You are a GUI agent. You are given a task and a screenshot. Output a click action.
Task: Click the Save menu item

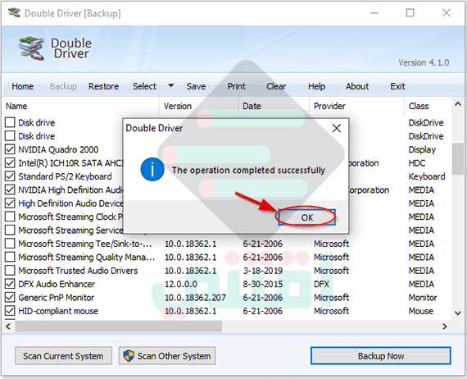196,86
